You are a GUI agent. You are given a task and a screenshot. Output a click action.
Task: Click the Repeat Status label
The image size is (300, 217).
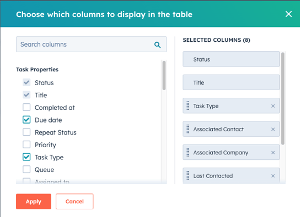pyautogui.click(x=56, y=132)
